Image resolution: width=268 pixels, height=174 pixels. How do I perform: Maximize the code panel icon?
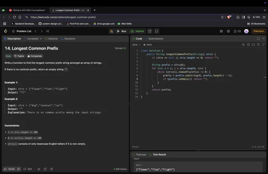coord(258,39)
